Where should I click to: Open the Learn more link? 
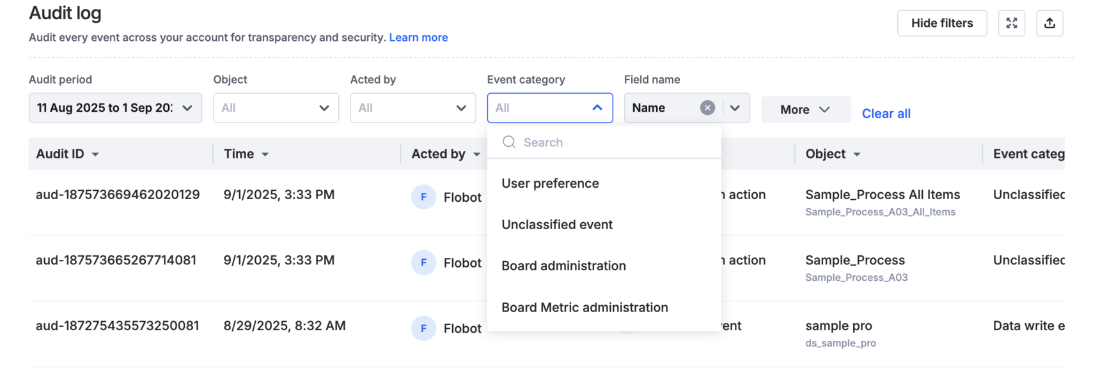(x=418, y=38)
